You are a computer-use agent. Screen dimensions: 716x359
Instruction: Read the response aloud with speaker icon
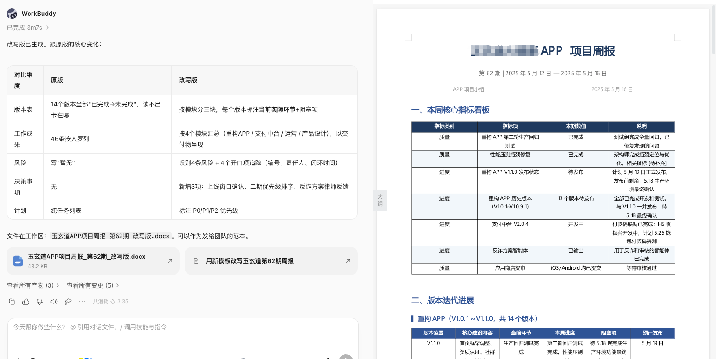54,302
